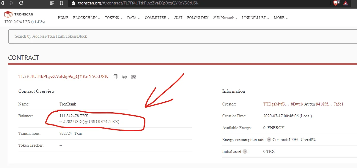Click the Information heading

click(x=234, y=91)
